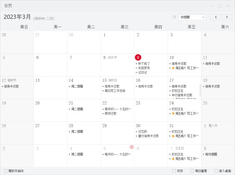Enable the 农历 checkbox
This screenshot has width=235, height=175.
pyautogui.click(x=174, y=171)
